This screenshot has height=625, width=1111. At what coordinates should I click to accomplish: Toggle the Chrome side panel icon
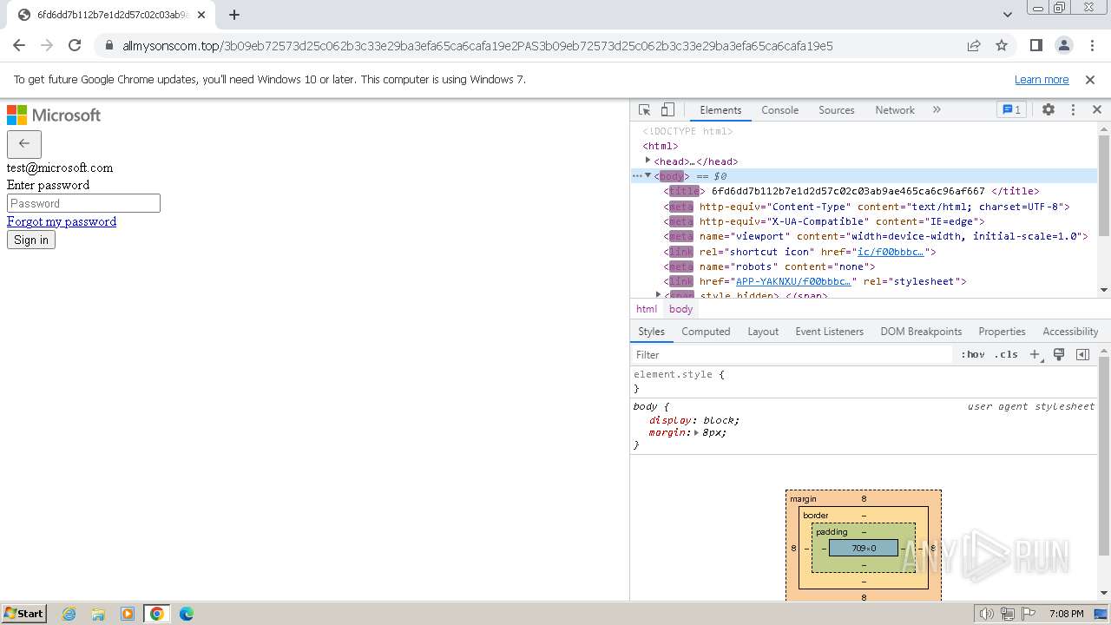[x=1035, y=45]
